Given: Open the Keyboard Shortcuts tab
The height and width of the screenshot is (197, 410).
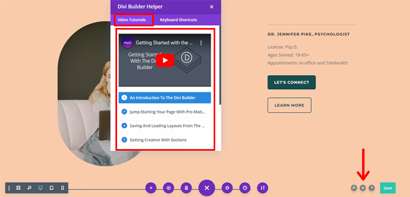Looking at the screenshot, I should coord(179,20).
